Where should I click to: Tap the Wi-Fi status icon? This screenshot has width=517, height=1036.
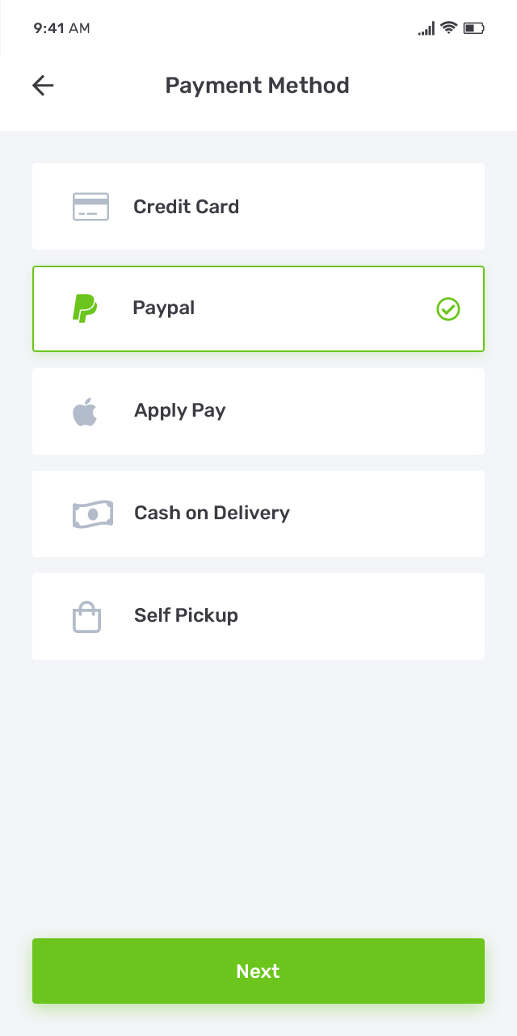pyautogui.click(x=450, y=27)
